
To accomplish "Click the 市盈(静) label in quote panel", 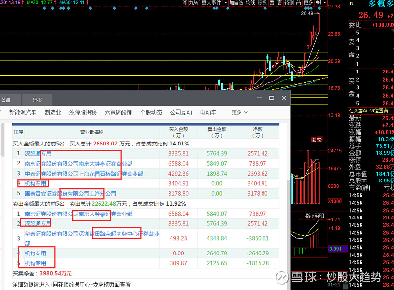I will [x=360, y=188].
